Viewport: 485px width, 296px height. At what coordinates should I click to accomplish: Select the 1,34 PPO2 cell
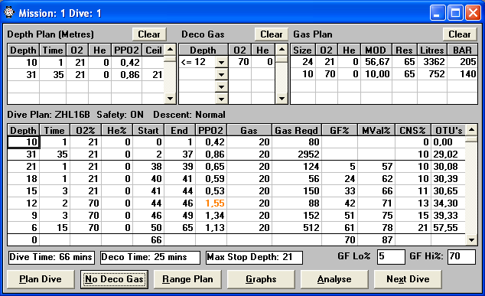[211, 215]
